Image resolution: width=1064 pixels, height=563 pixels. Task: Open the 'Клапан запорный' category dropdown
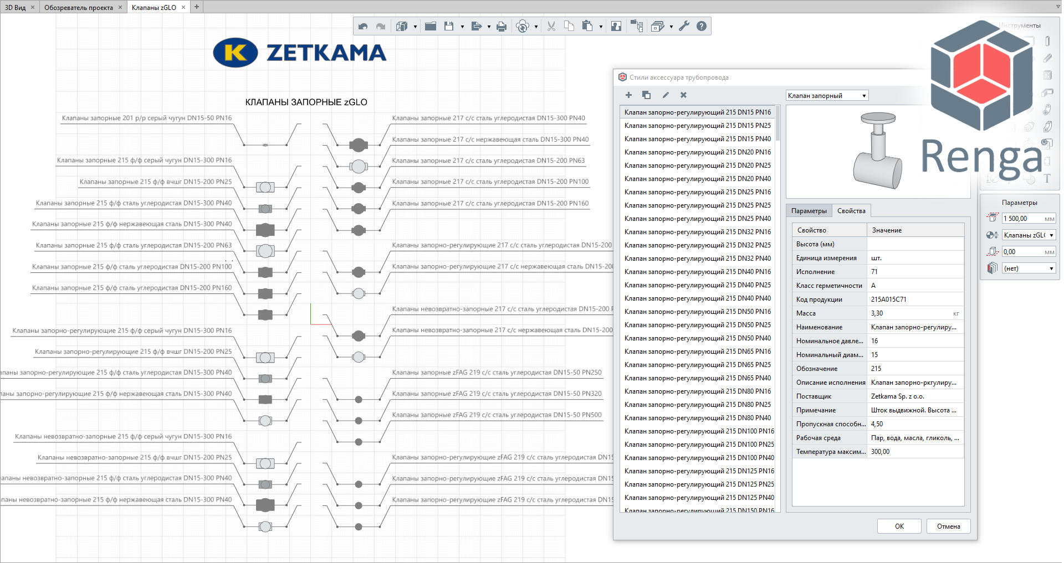coord(827,96)
